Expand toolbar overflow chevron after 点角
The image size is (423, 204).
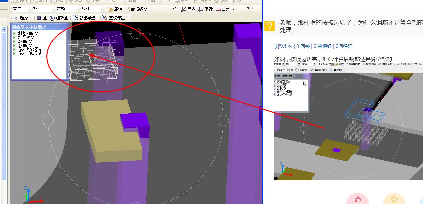(x=248, y=8)
